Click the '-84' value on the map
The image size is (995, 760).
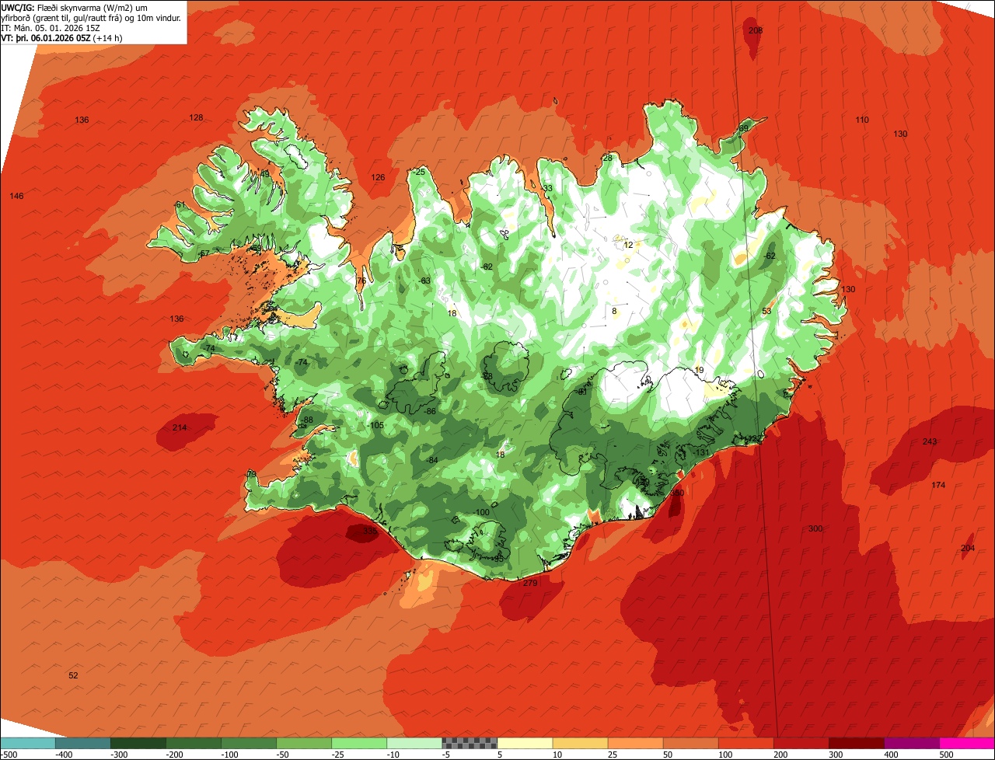431,460
